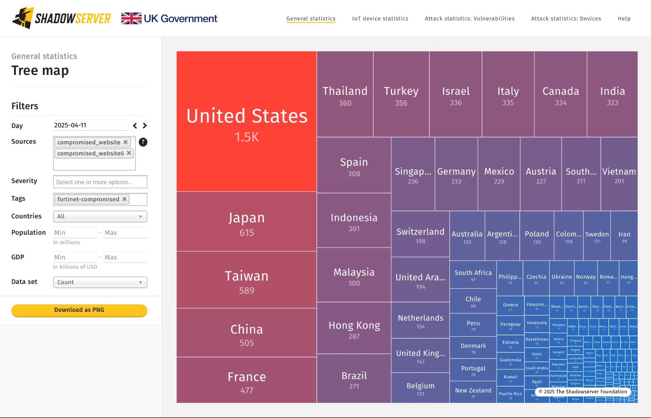The image size is (651, 418).
Task: Select the France treemap tile
Action: [247, 380]
